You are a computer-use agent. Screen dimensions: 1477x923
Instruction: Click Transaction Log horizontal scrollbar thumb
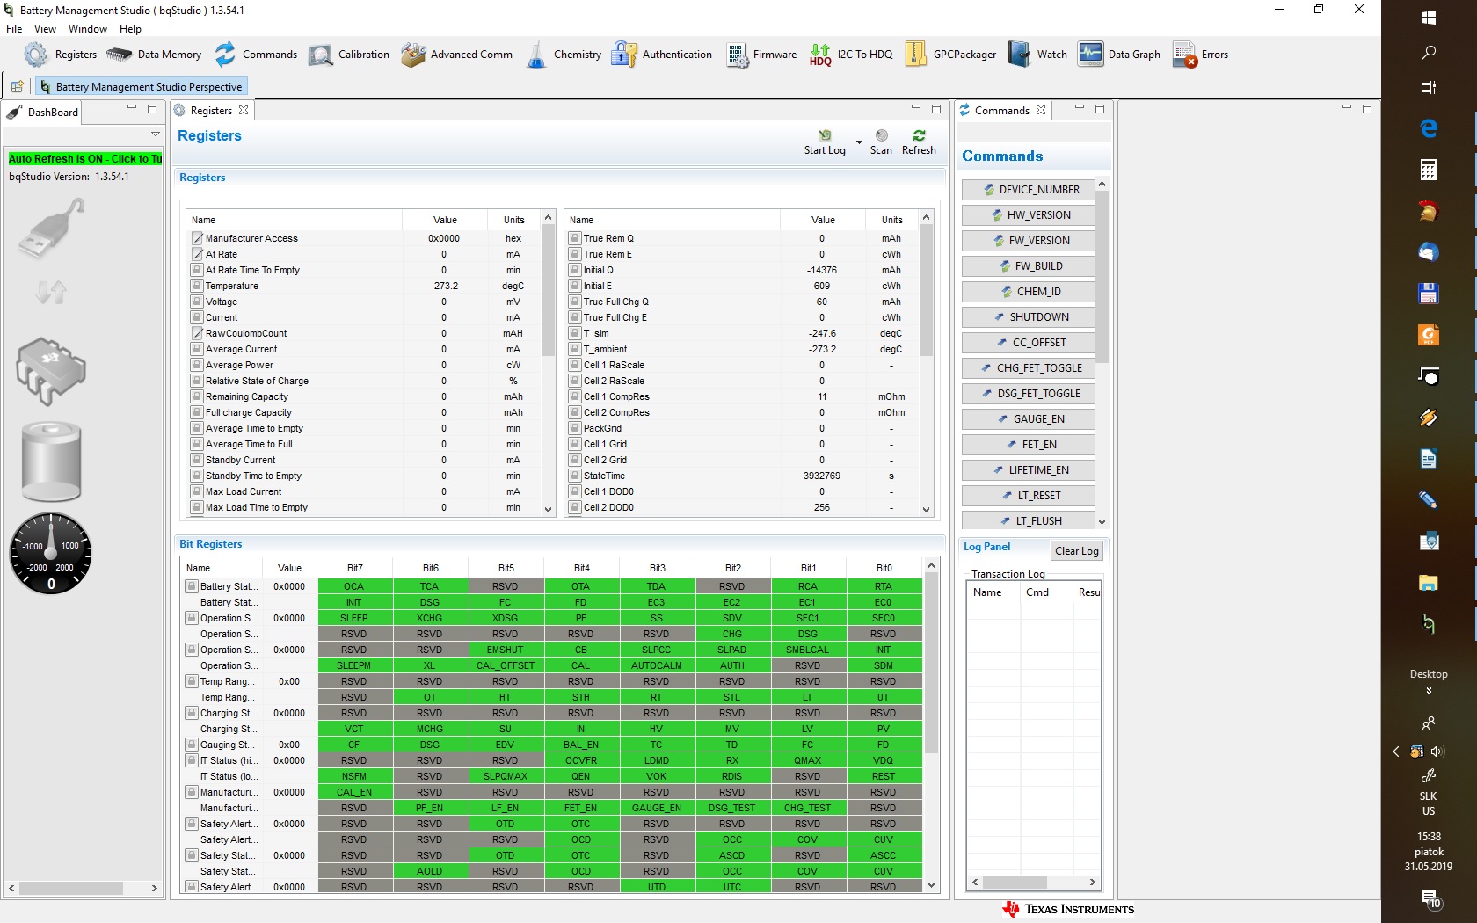1014,882
